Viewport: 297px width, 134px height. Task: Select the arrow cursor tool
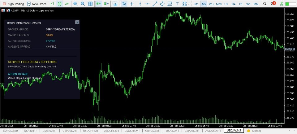click(124, 4)
